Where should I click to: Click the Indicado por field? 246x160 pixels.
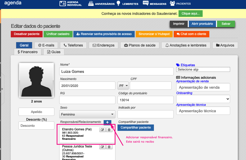coord(146,114)
